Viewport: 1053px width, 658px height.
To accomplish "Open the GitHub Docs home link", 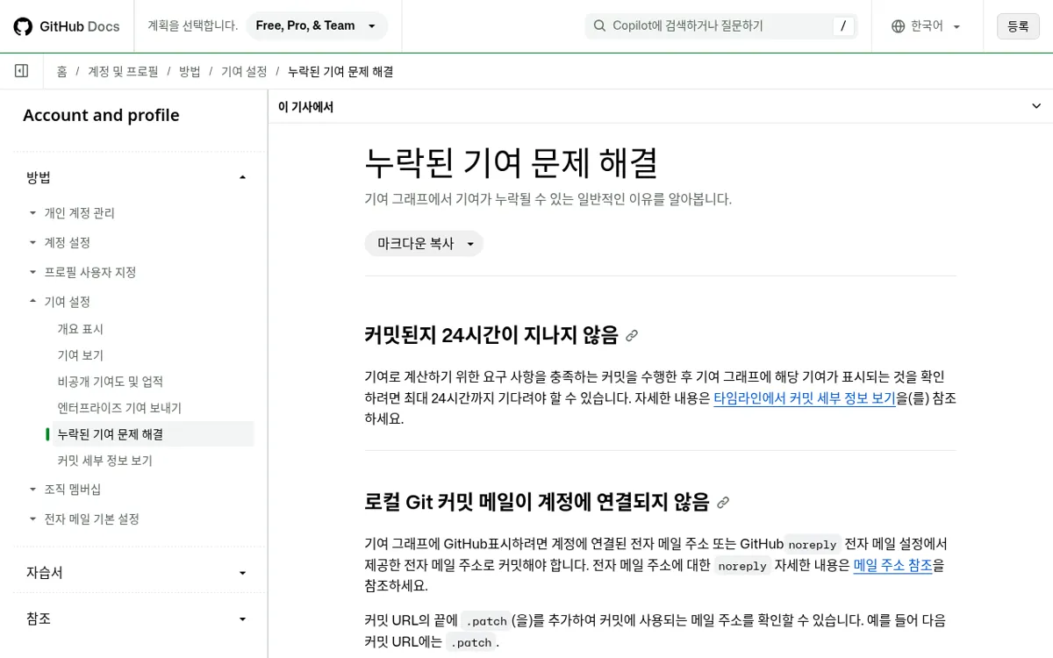I will [67, 26].
